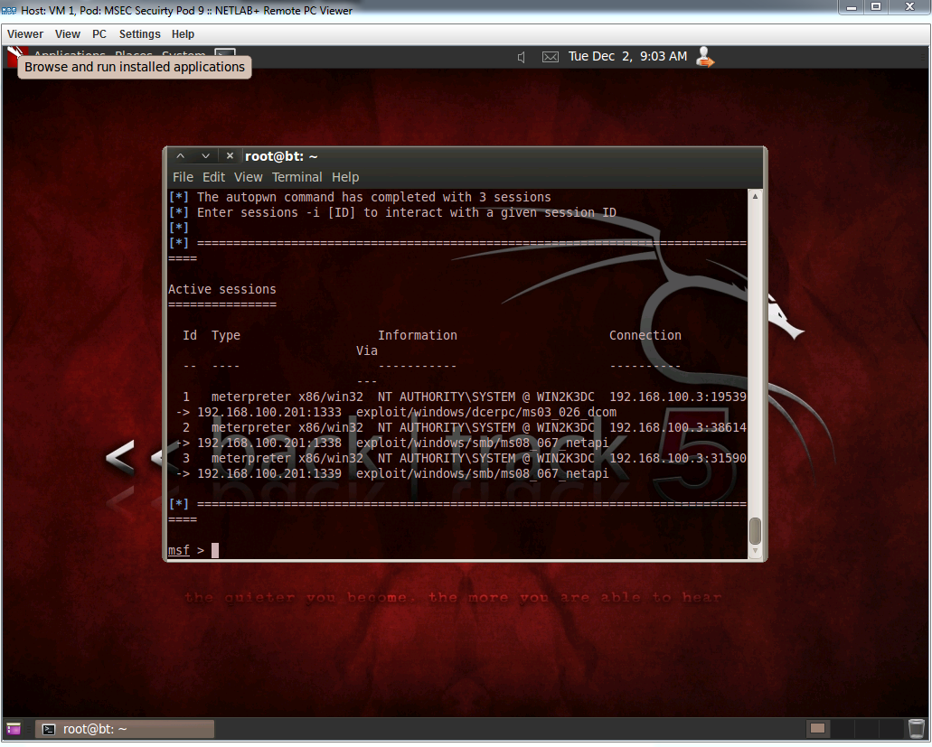Open the Help menu in NETLAB viewer
The height and width of the screenshot is (747, 932).
[184, 34]
